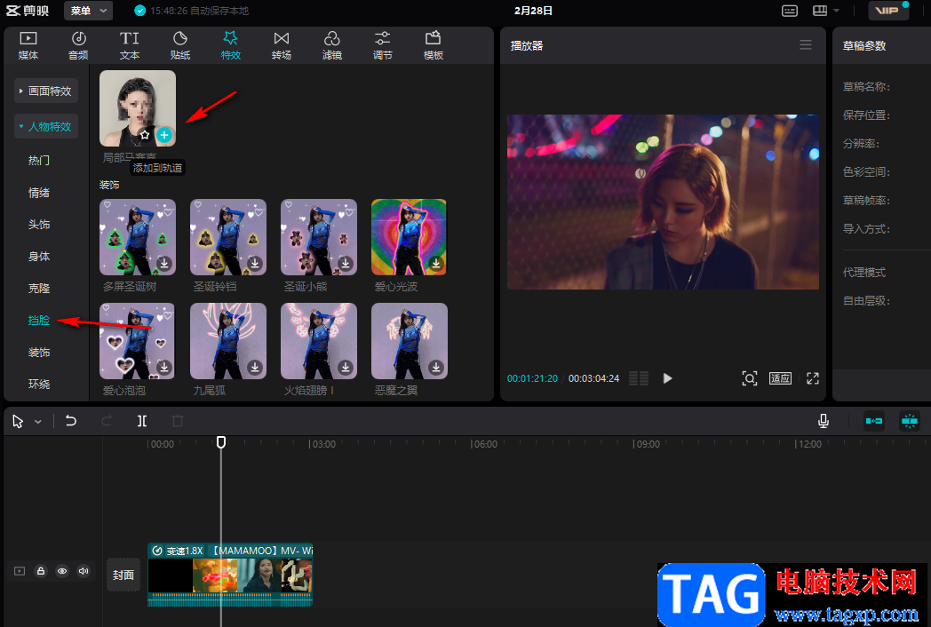Download the 多屏圣诞树 effect
Viewport: 931px width, 627px height.
(164, 263)
